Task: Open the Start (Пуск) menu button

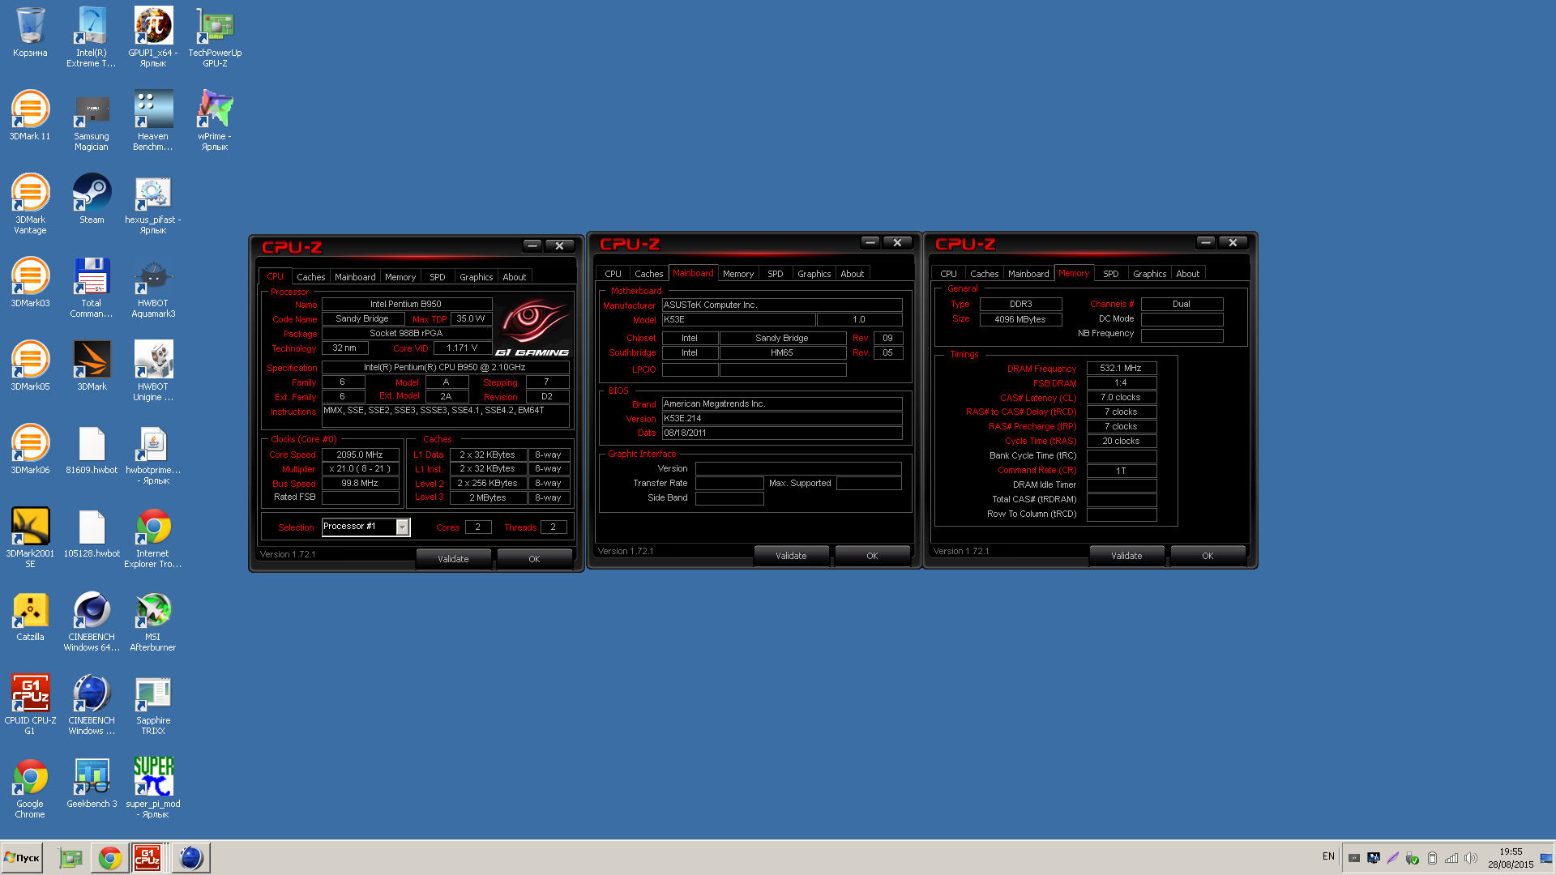Action: click(23, 858)
